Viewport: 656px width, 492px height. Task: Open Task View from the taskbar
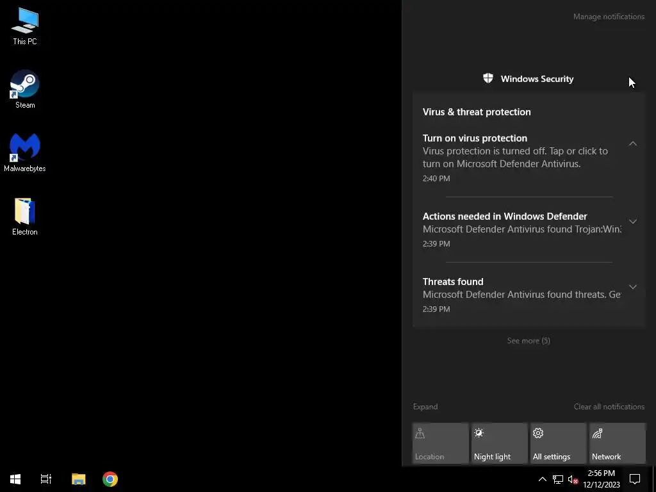46,479
